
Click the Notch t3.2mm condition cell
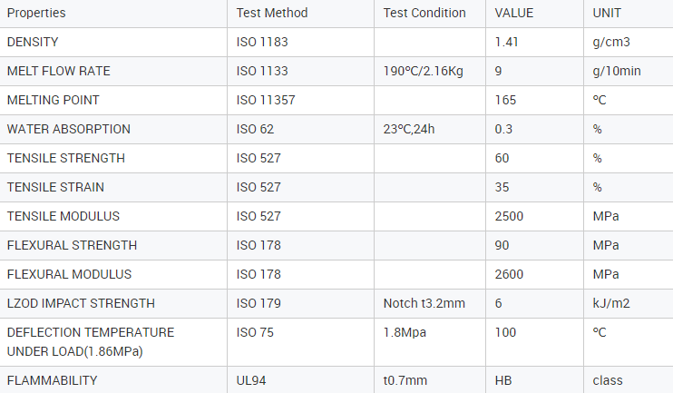click(x=424, y=303)
